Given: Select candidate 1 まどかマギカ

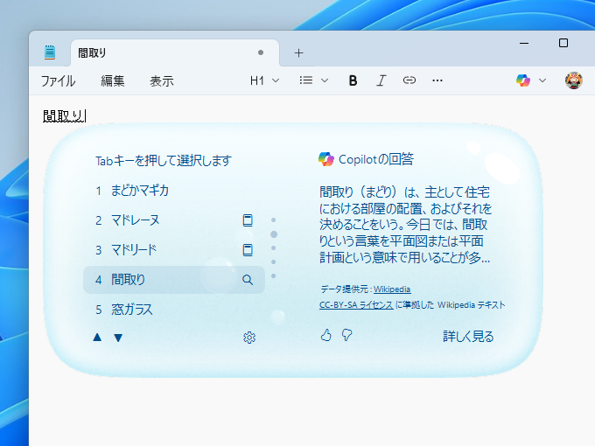Looking at the screenshot, I should (174, 191).
